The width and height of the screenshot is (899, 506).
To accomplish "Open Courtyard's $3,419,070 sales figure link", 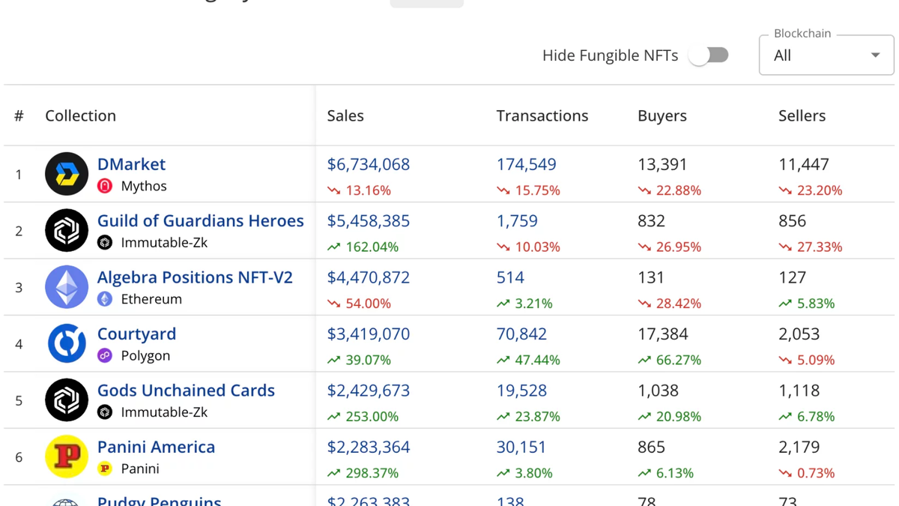I will coord(368,334).
